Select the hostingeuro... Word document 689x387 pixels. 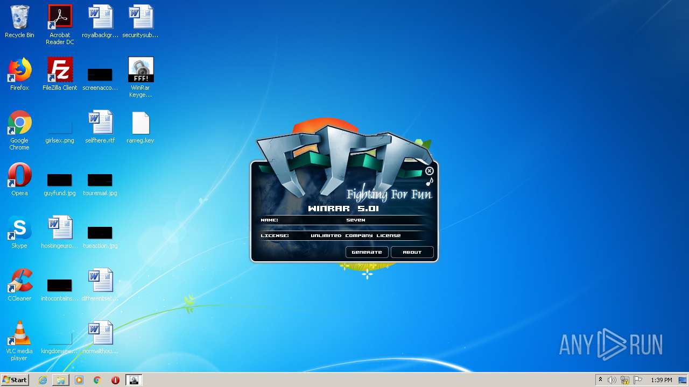(60, 232)
